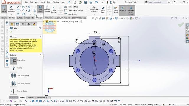189x106 pixels.
Task: Open the Window menu
Action: pos(56,2)
